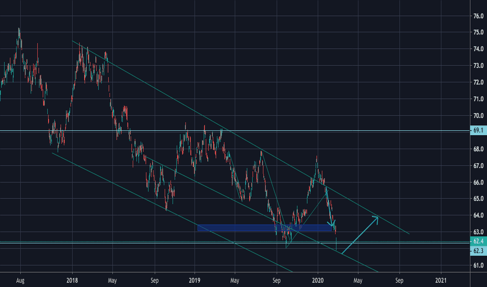The width and height of the screenshot is (487, 287).
Task: Click the 71.0 price axis value
Action: (478, 99)
